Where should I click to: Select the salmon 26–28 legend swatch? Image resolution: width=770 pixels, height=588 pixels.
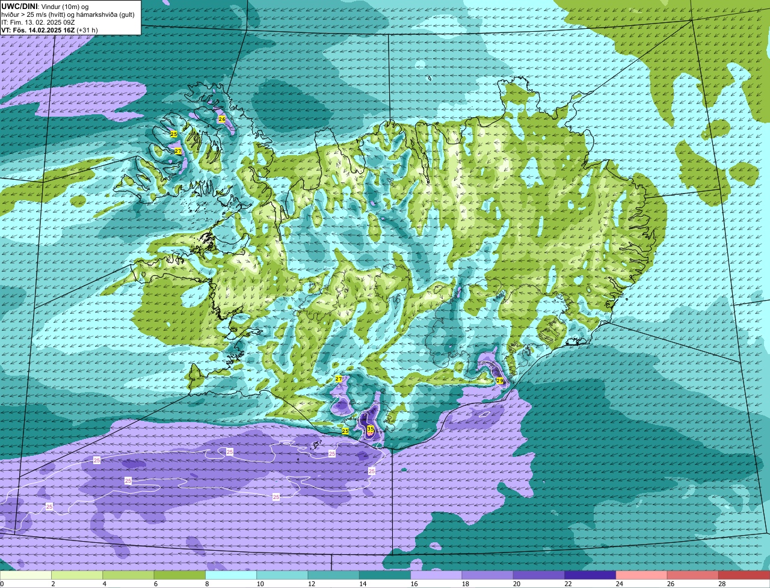click(693, 575)
